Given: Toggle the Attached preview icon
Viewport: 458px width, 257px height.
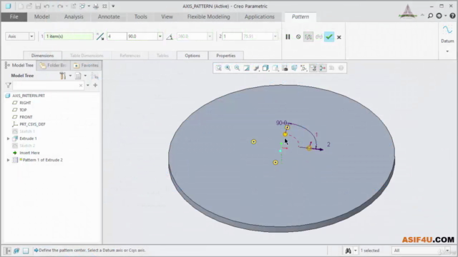Looking at the screenshot, I should point(308,36).
